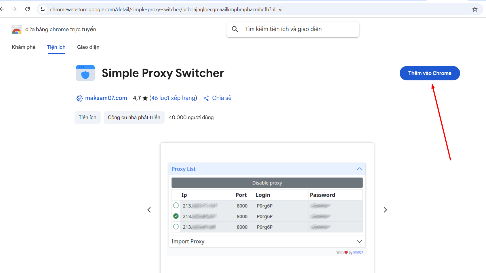
Task: Click the Ip column header
Action: (184, 195)
